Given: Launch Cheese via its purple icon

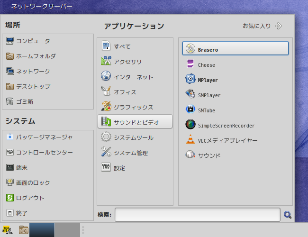Looking at the screenshot, I should pyautogui.click(x=190, y=64).
